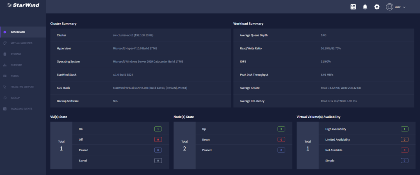Click the Virtual Machines sidebar icon

[x=5, y=43]
